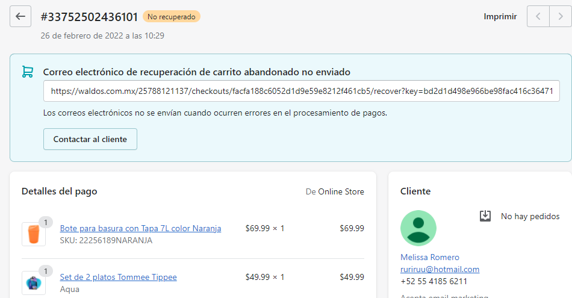Click the Imprimir button

point(500,16)
